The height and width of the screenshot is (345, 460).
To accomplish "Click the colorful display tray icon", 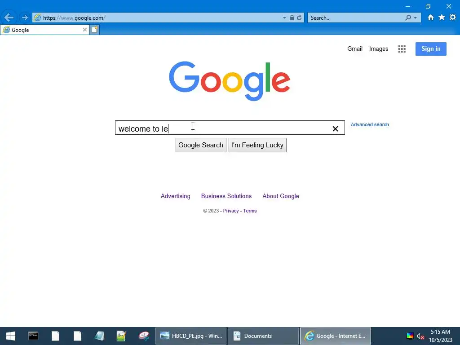I will [410, 336].
